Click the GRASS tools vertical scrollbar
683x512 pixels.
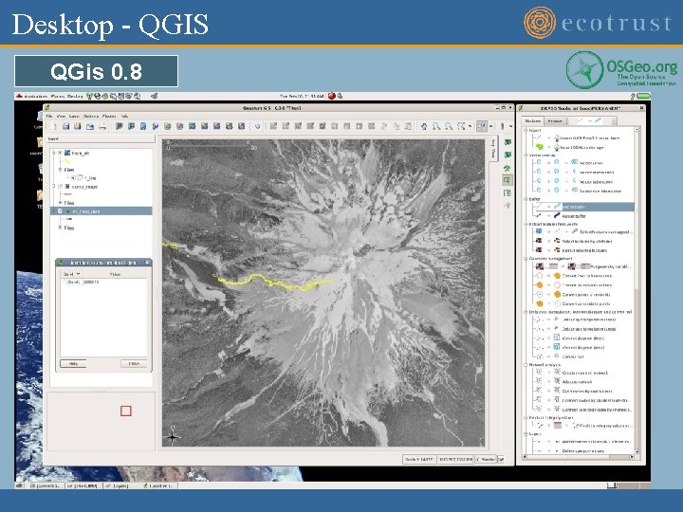pyautogui.click(x=637, y=290)
